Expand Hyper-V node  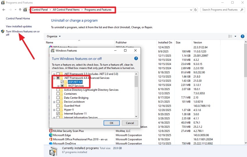coord(54,110)
